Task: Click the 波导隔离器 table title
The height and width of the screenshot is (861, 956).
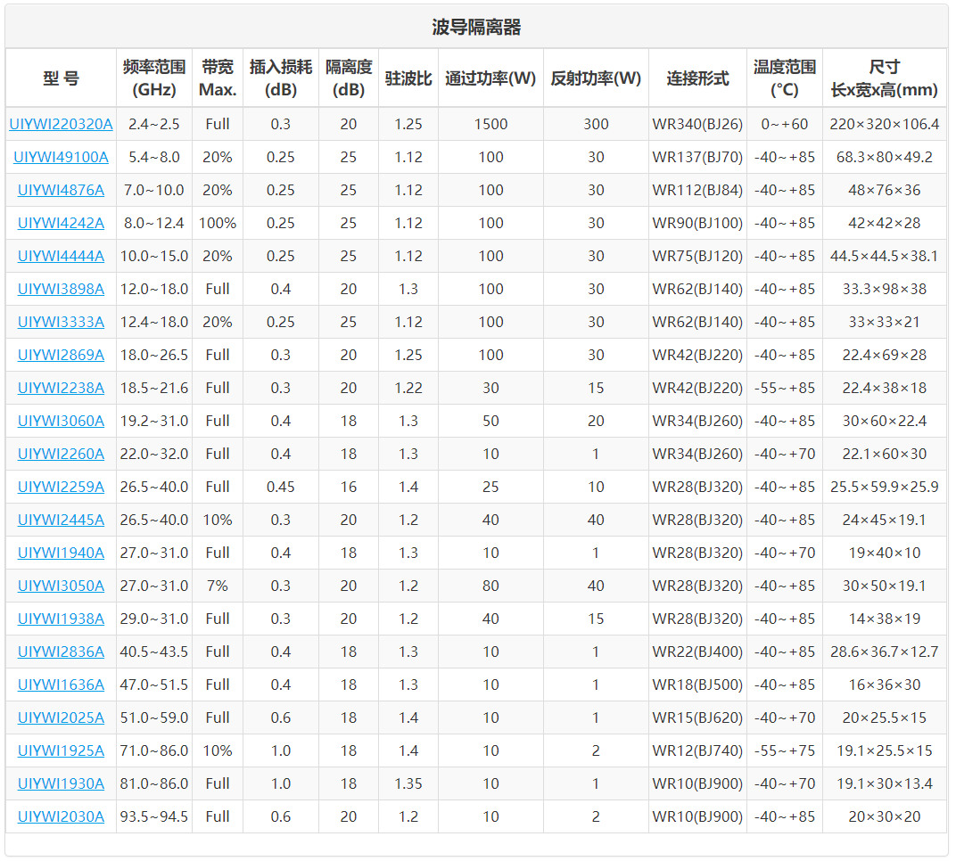Action: (476, 27)
